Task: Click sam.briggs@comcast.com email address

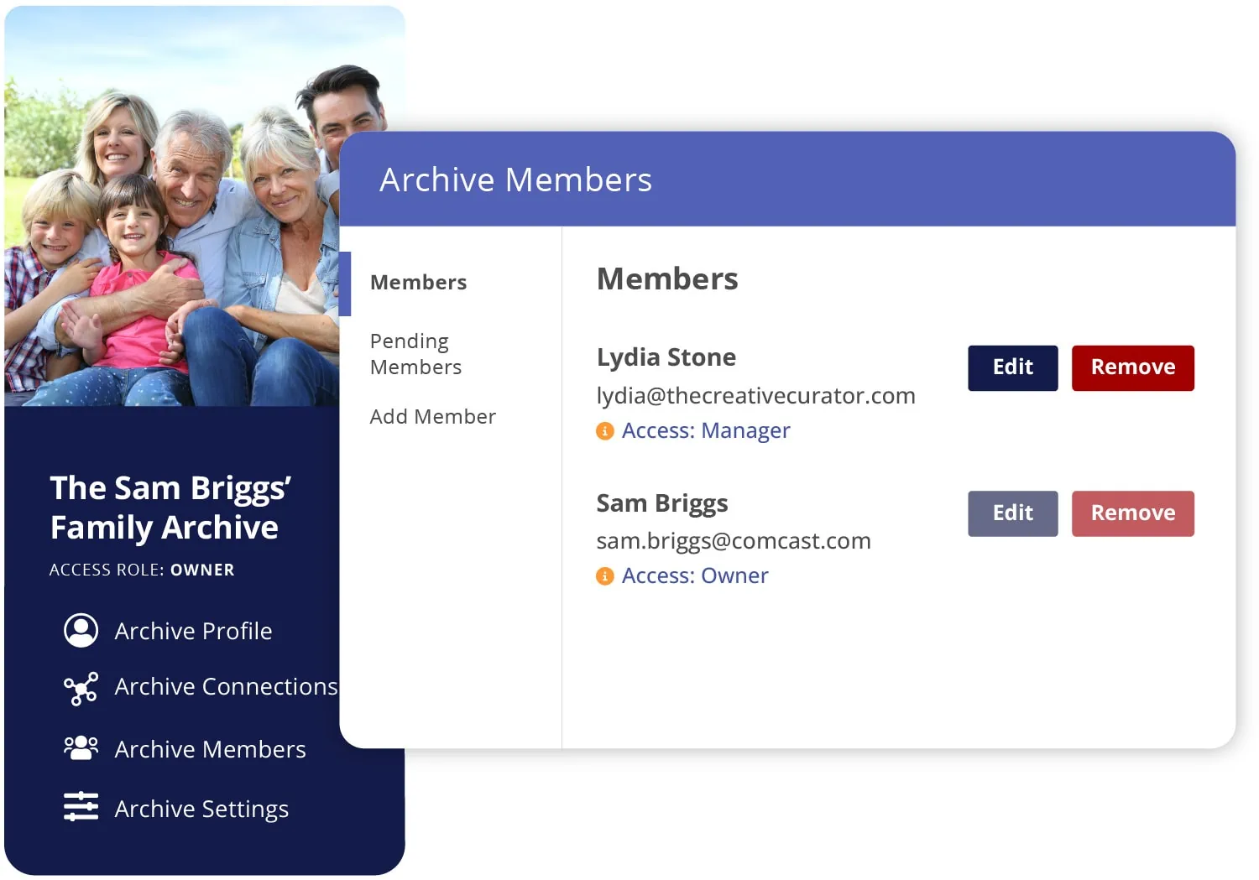Action: (x=733, y=540)
